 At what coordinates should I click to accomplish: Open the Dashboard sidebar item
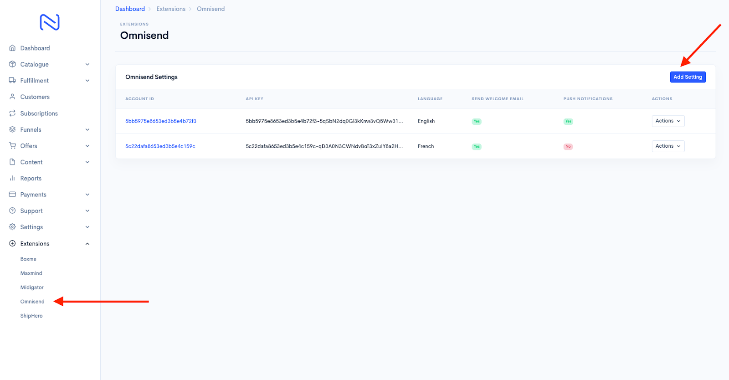tap(35, 48)
